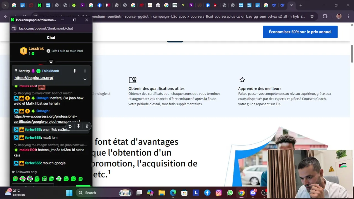This screenshot has width=354, height=199.
Task: Switch to the green Kick tab
Action: [x=40, y=5]
